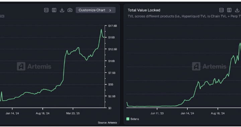Click embed code icon on Total Value Locked chart
241x127 pixels.
[221, 10]
